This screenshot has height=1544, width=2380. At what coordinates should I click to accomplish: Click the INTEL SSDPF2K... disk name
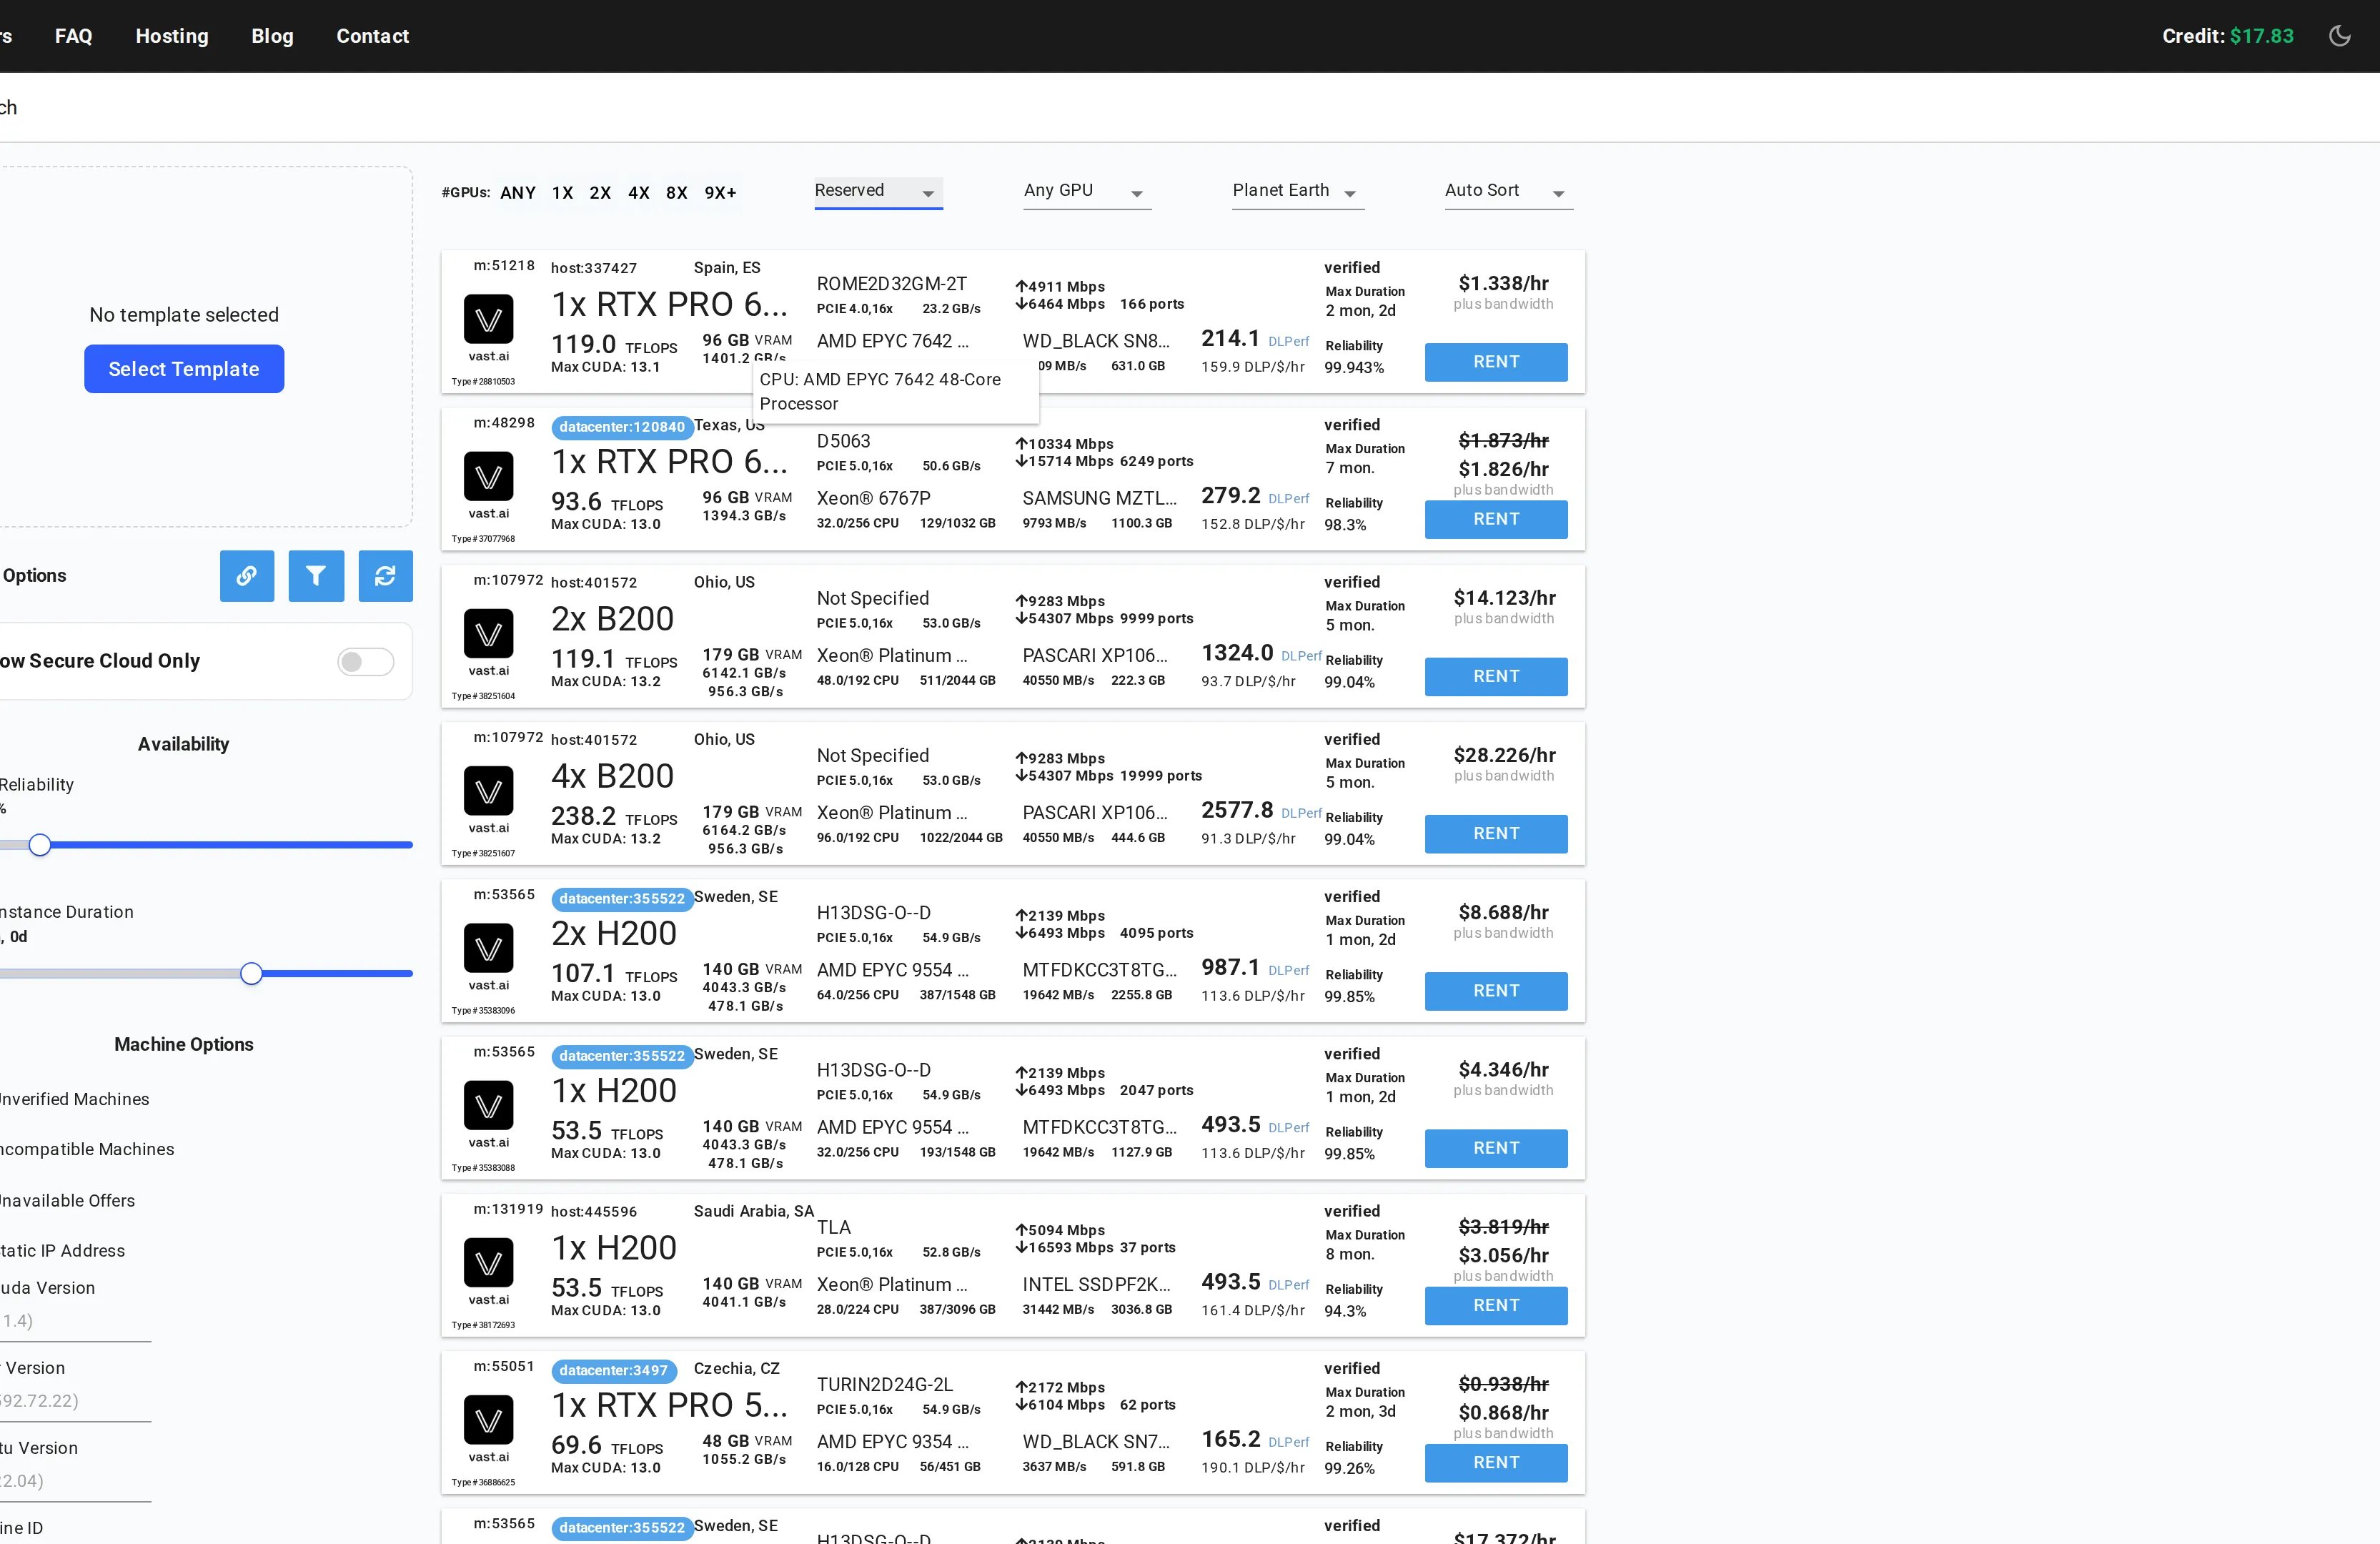[1096, 1285]
